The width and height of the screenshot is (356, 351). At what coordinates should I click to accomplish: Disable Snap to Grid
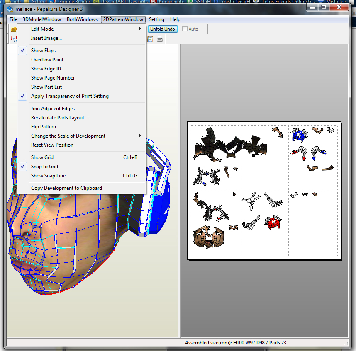click(x=81, y=167)
